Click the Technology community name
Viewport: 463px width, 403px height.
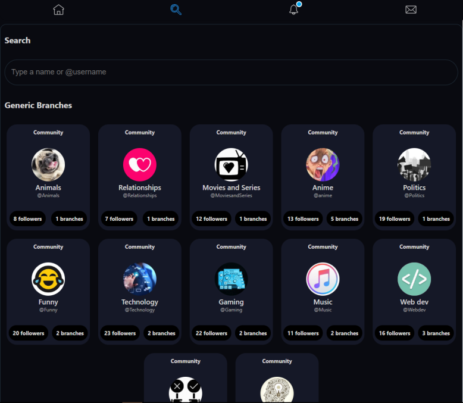[x=140, y=302]
